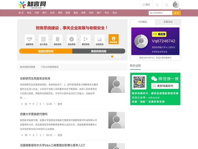Click the 04-15 date on second post
Image resolution: width=198 pixels, height=149 pixels.
tap(49, 135)
